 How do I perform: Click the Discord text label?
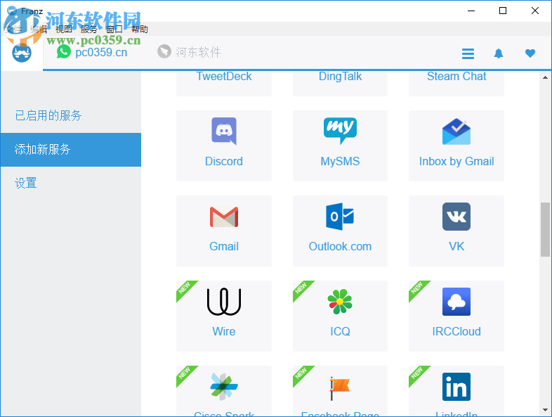(x=224, y=162)
